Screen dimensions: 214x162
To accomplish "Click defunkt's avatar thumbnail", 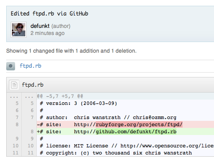I will pyautogui.click(x=19, y=30).
